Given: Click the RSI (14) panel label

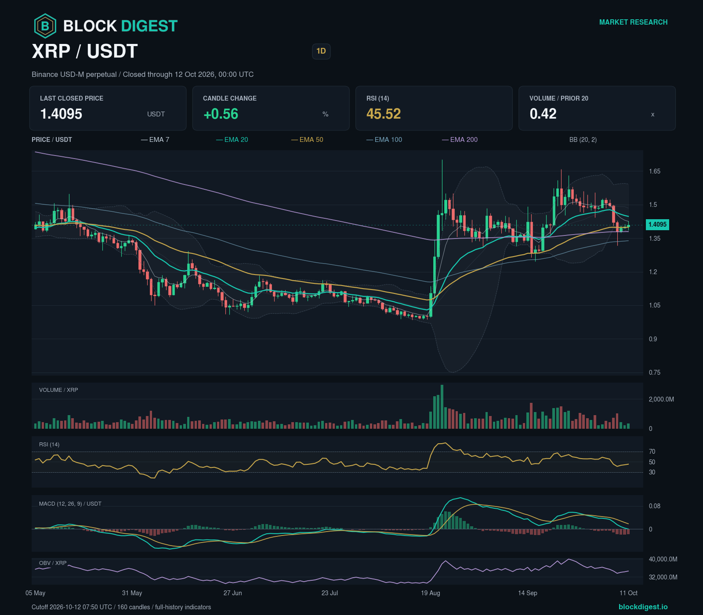Looking at the screenshot, I should (49, 445).
